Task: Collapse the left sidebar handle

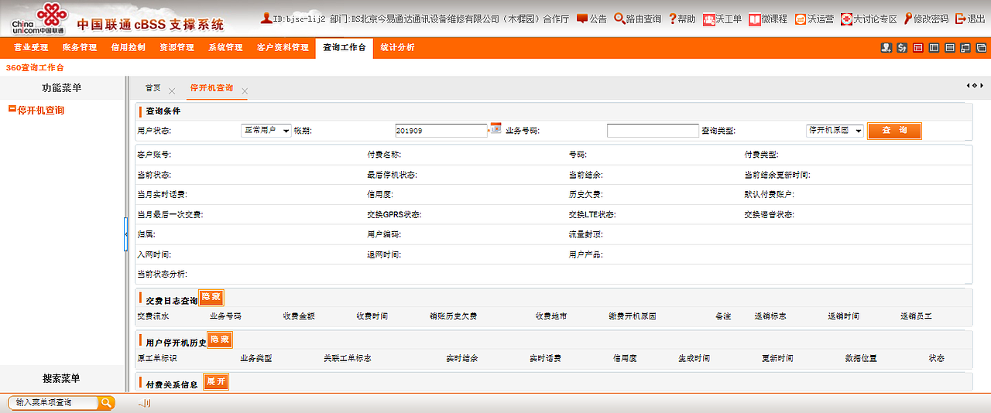Action: [x=125, y=234]
